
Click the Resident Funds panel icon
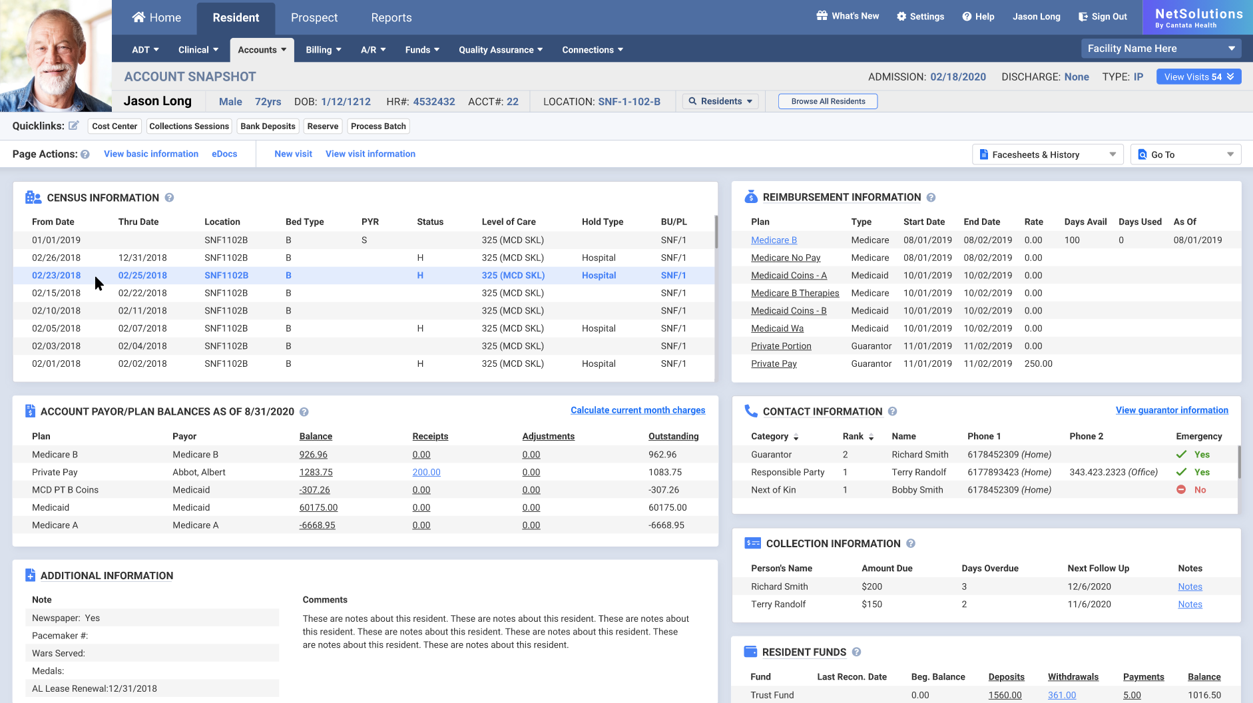point(751,651)
